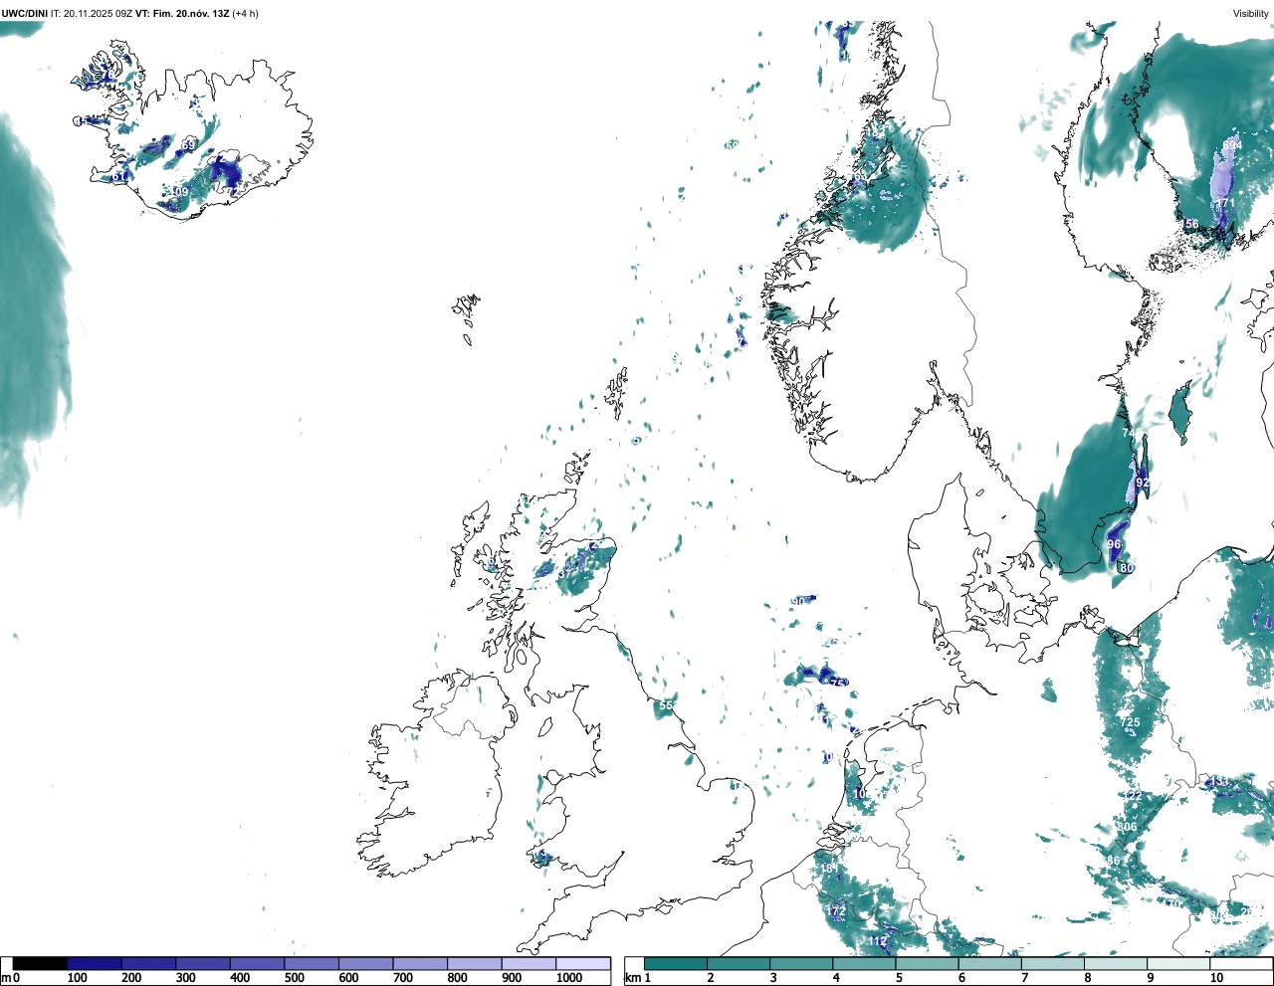Click the 3–4 km legend swatch
Viewport: 1274px width, 986px height.
click(x=801, y=963)
